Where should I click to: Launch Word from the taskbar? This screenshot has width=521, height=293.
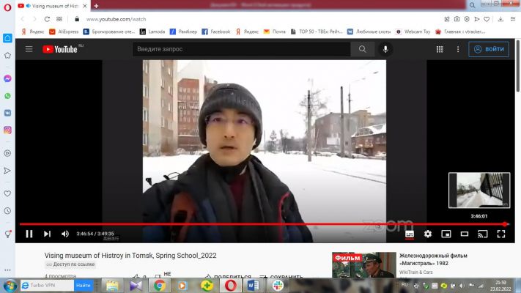point(253,286)
